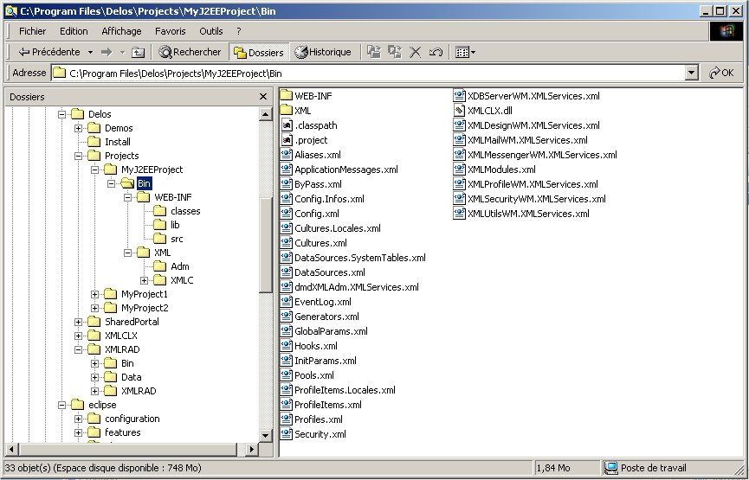This screenshot has height=480, width=749.
Task: Open the address bar dropdown arrow
Action: point(691,74)
